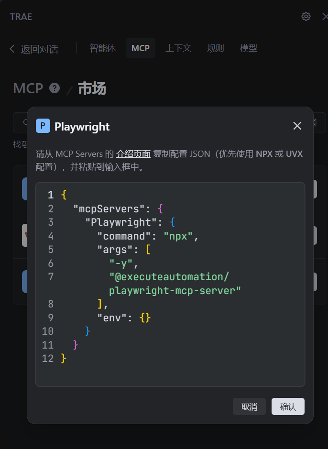The image size is (328, 449).
Task: Confirm with the 确认 button
Action: point(288,406)
